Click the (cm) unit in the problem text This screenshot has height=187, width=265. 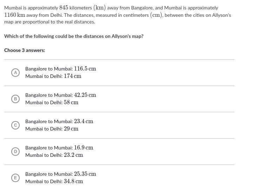[x=156, y=15]
